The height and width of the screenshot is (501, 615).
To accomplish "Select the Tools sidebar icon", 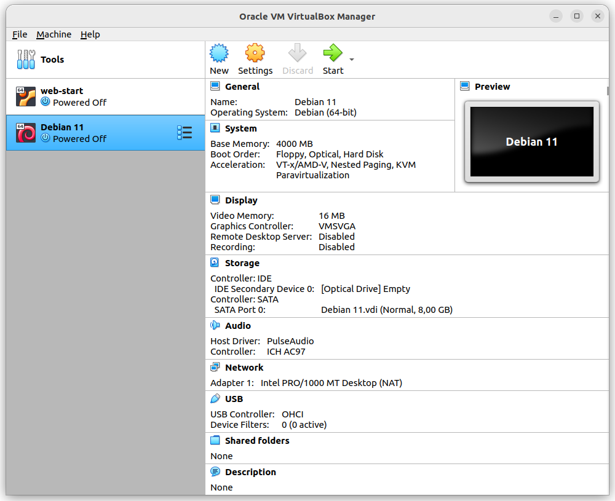I will point(26,59).
